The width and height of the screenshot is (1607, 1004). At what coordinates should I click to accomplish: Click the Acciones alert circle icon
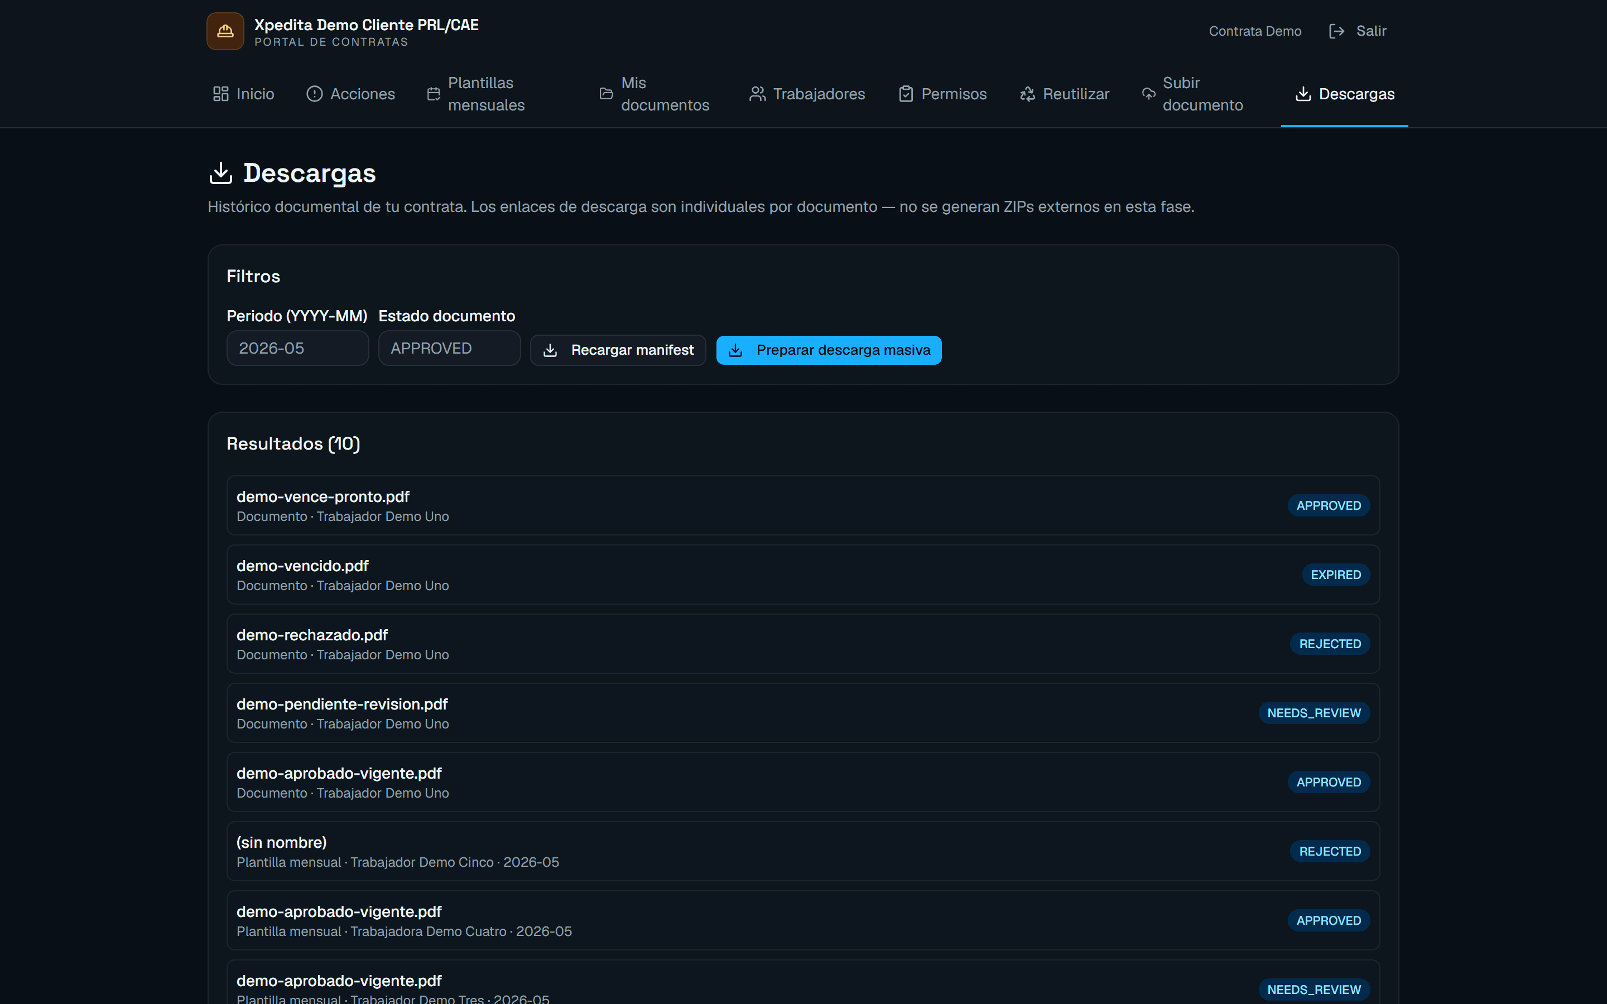point(314,94)
